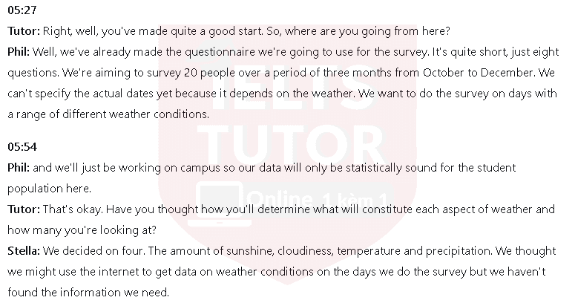Click the line starting "a range of different"
This screenshot has height=306, width=575.
110,115
